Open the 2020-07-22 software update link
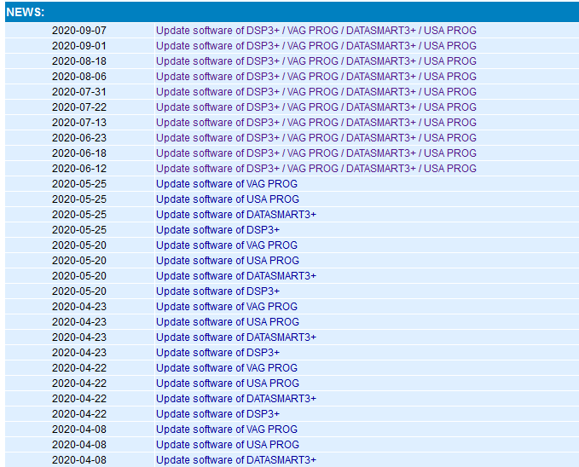This screenshot has width=579, height=467. [316, 107]
